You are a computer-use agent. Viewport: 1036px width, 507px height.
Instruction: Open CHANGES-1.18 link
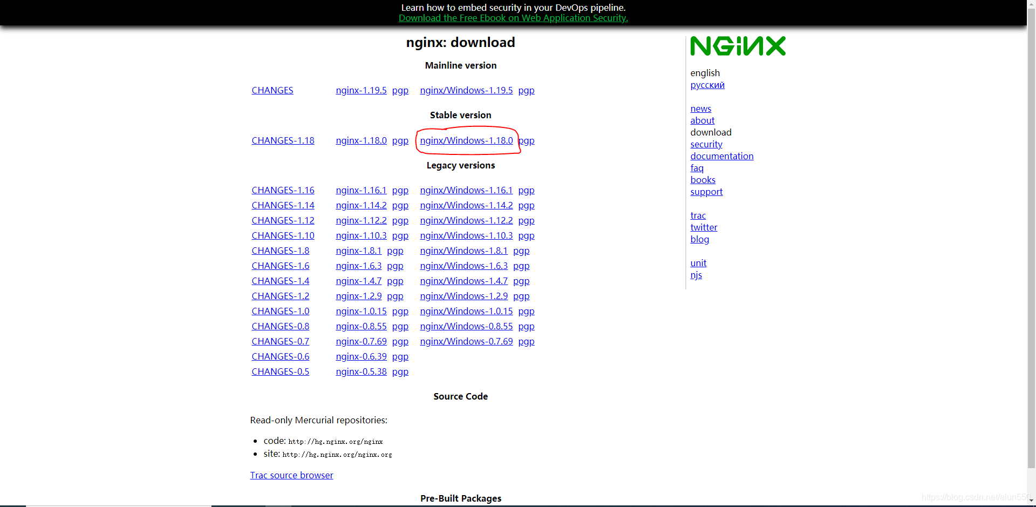click(283, 140)
